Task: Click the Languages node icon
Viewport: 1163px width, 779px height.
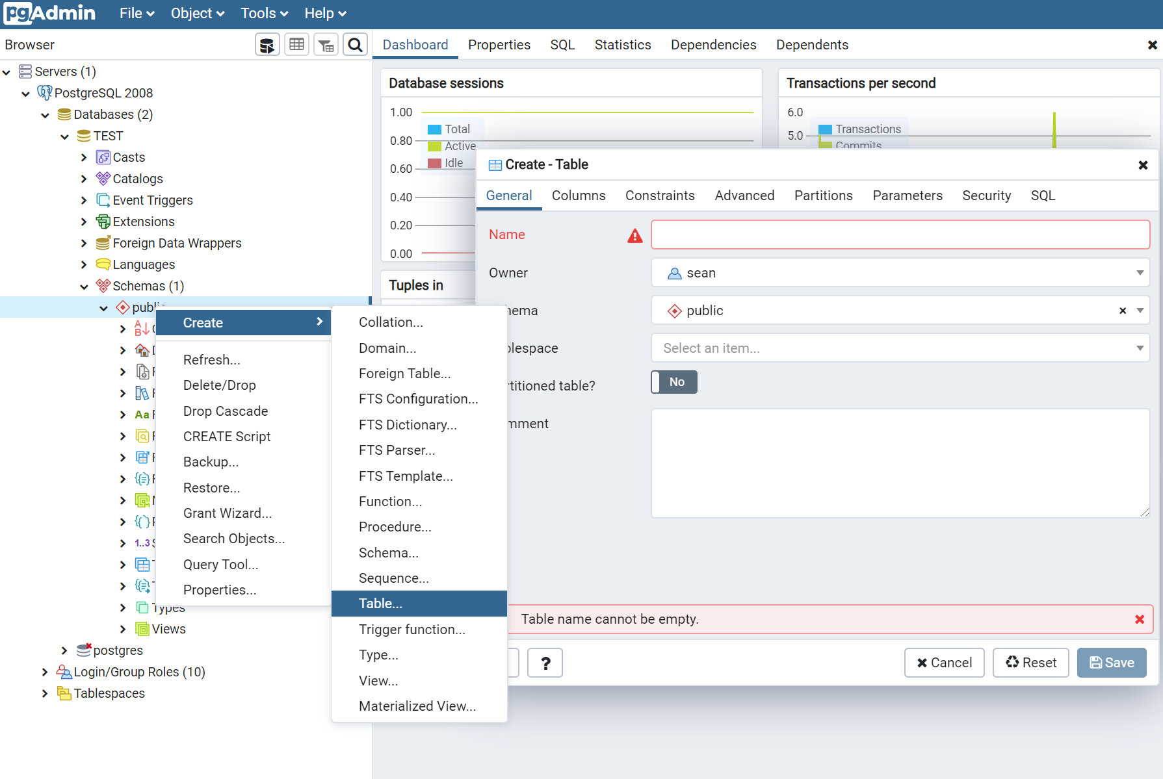Action: pos(103,264)
